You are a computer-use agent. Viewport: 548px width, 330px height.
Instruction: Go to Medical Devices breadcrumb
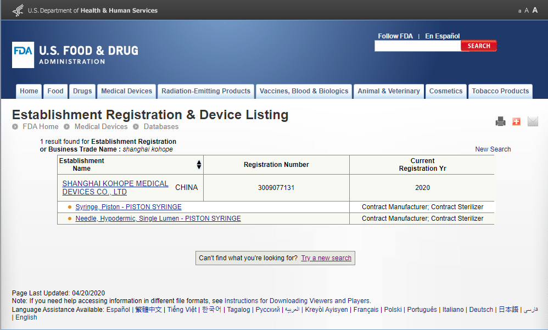101,126
